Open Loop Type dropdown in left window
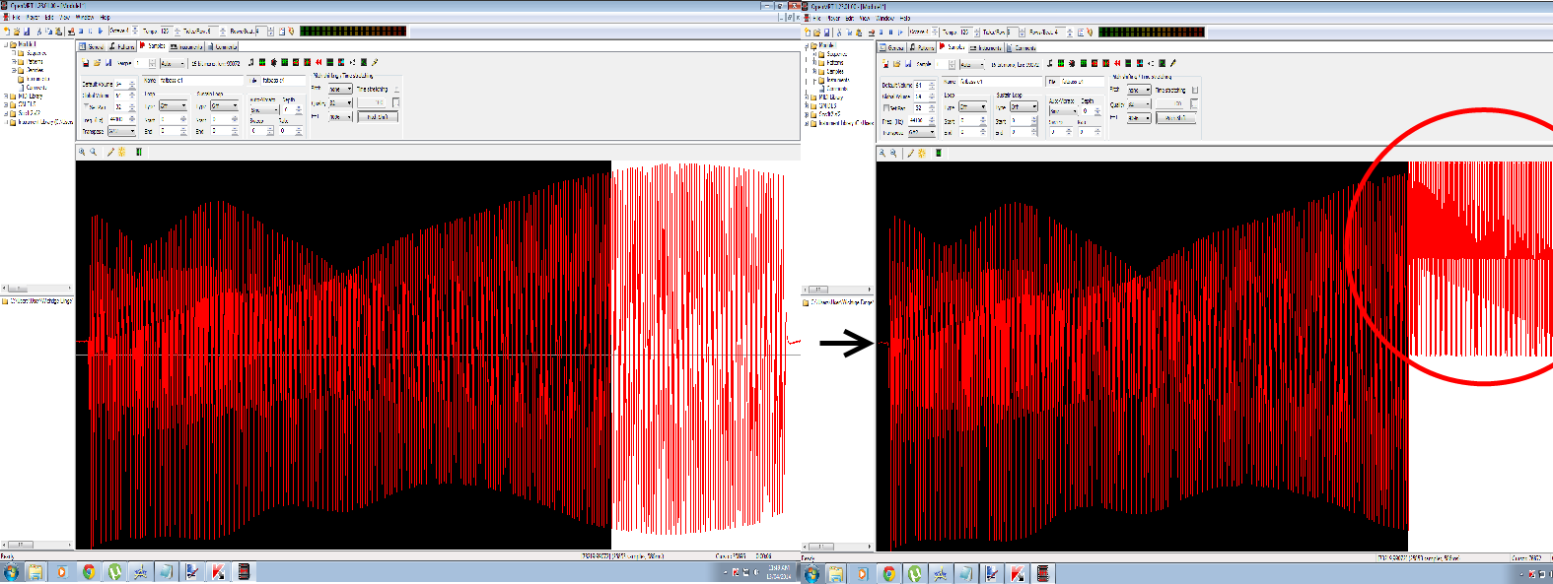 click(x=173, y=105)
